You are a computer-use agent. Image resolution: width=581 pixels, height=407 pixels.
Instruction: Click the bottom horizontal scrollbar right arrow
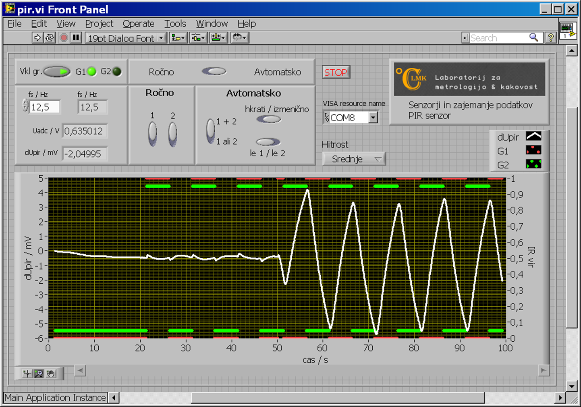click(x=560, y=398)
